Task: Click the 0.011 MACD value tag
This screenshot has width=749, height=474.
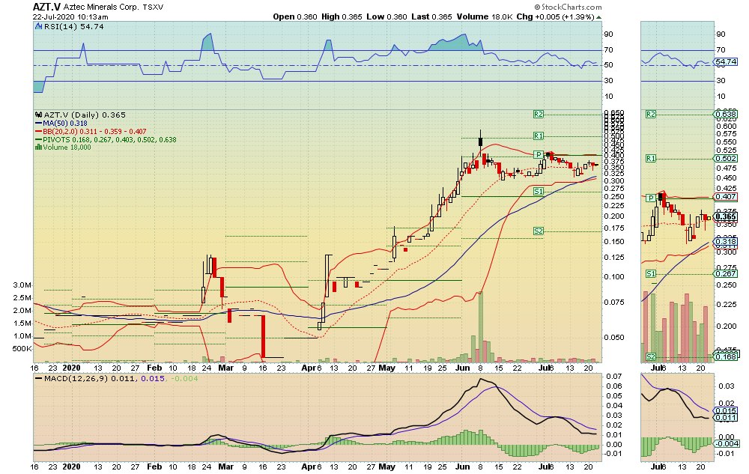Action: (x=726, y=418)
